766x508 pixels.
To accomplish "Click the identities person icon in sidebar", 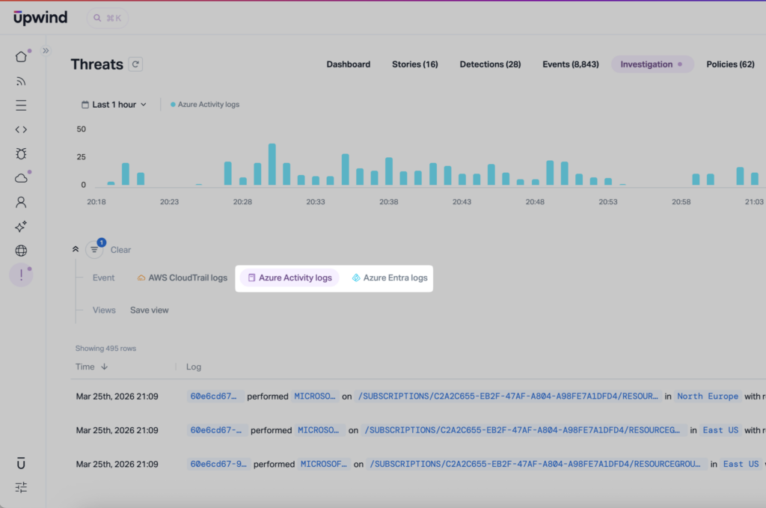I will 22,201.
